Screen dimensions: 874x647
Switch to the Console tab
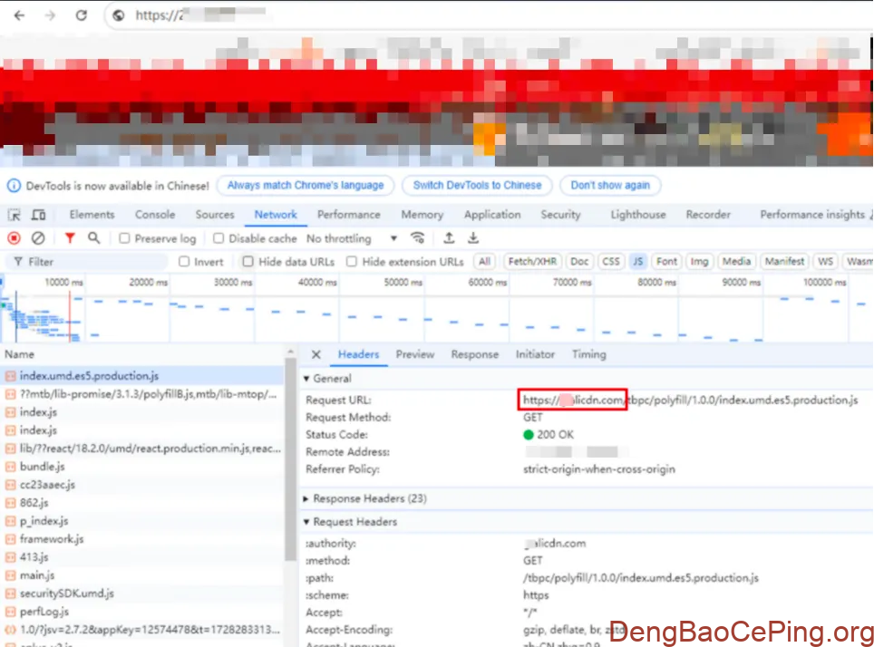point(155,215)
